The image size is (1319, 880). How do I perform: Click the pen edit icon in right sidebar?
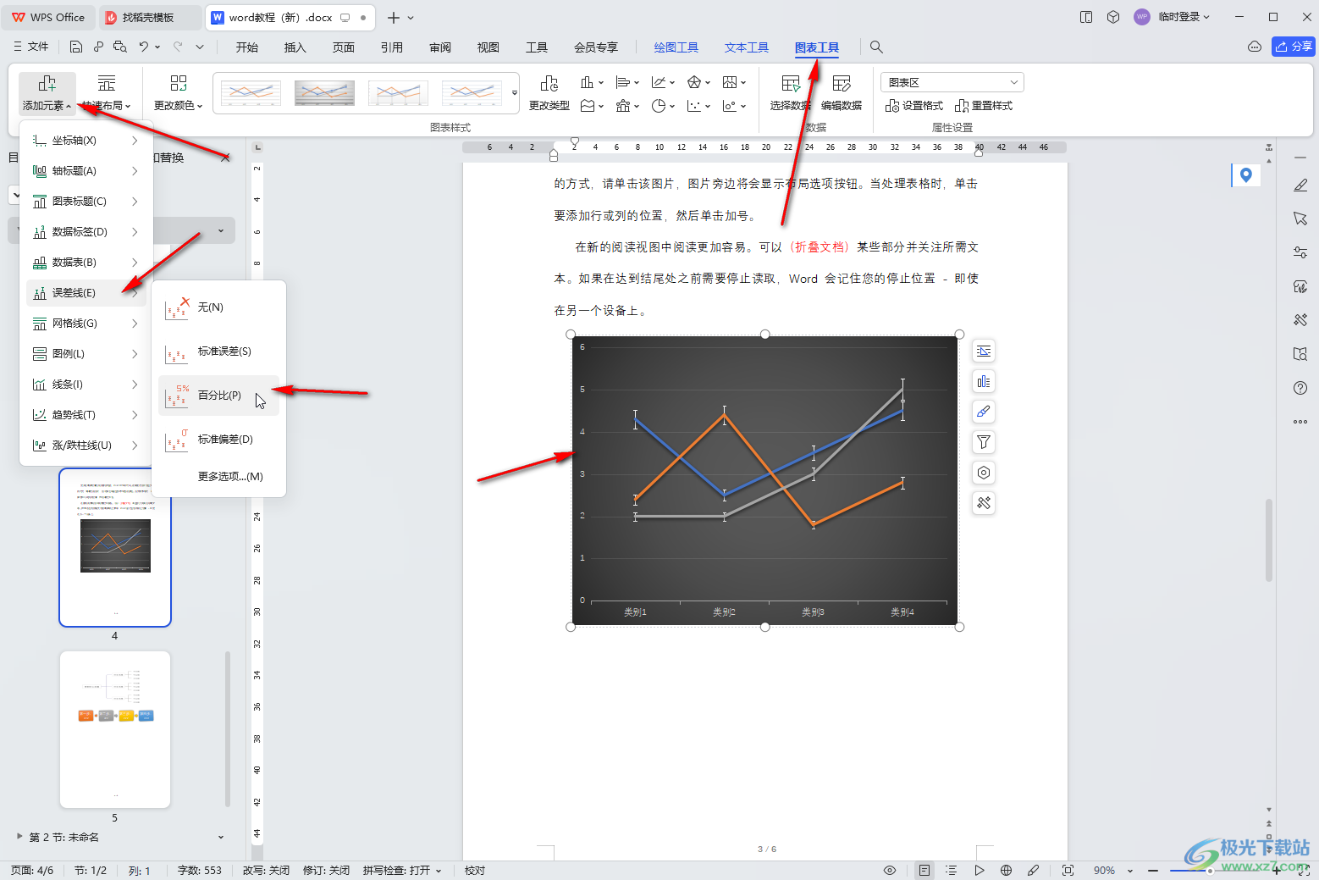(1300, 185)
